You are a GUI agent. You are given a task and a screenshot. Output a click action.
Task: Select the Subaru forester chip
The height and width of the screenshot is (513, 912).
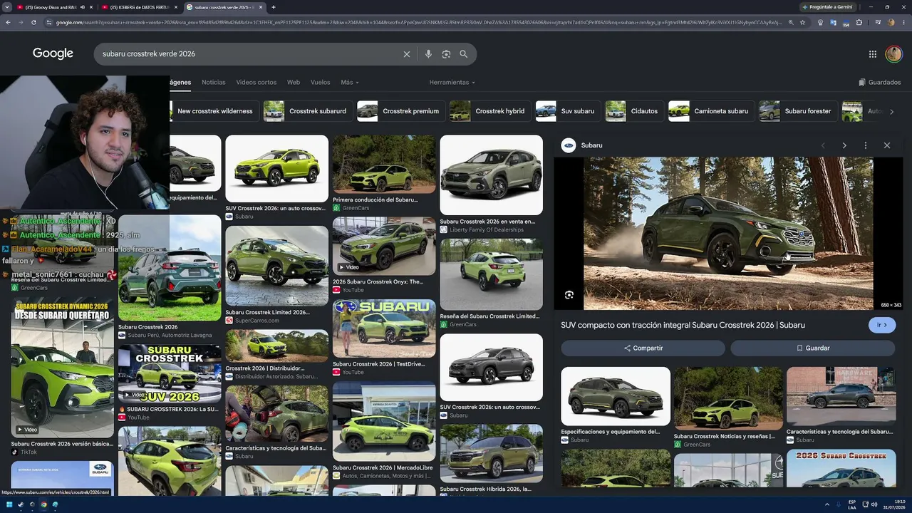tap(798, 111)
